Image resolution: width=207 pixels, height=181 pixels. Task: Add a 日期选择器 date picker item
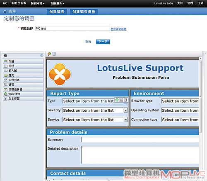(23, 89)
